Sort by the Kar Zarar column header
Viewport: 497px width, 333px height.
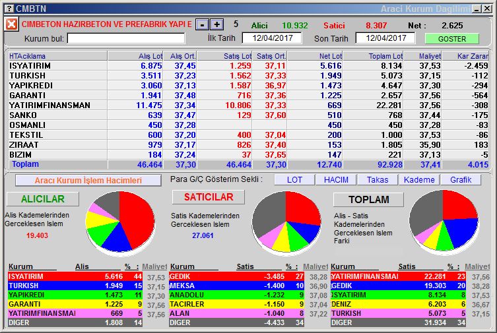[465, 56]
